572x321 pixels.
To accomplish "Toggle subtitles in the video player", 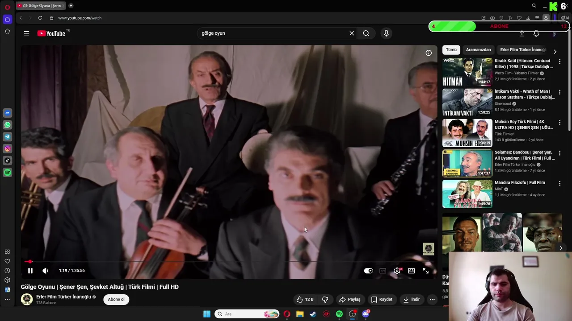I will 383,271.
